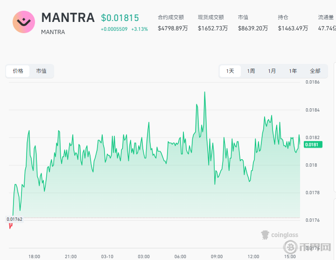This screenshot has height=260, width=336.
Task: Select the 1天 time range
Action: pyautogui.click(x=230, y=71)
